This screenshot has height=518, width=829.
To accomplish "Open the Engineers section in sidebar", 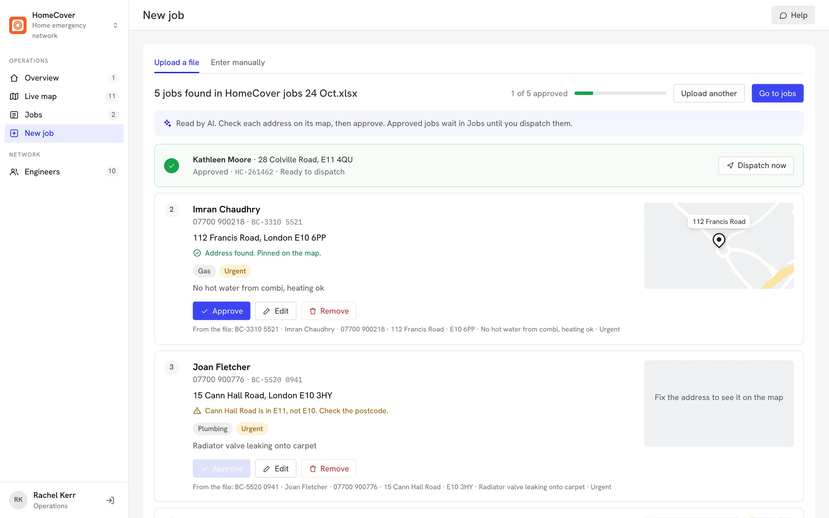I will point(64,172).
